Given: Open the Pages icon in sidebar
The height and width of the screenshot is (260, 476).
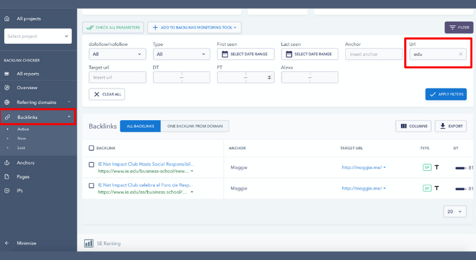Looking at the screenshot, I should click(x=7, y=176).
